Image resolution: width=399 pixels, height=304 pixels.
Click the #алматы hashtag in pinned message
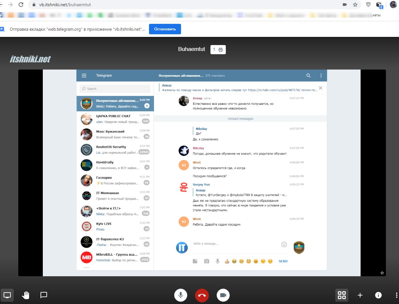click(x=169, y=90)
